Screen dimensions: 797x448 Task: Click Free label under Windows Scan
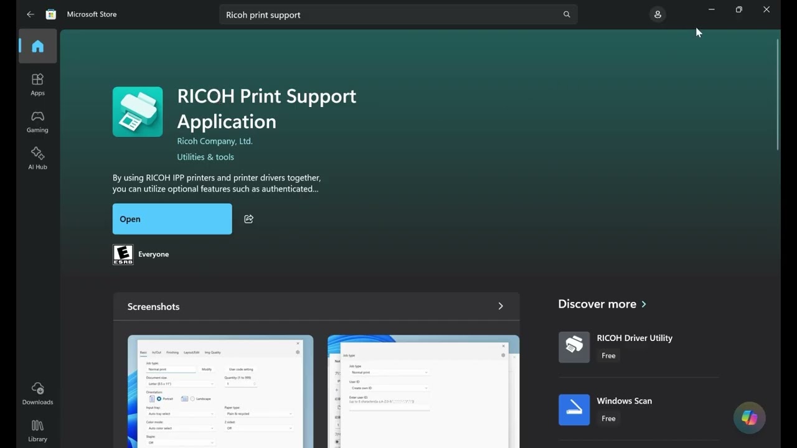pyautogui.click(x=608, y=419)
